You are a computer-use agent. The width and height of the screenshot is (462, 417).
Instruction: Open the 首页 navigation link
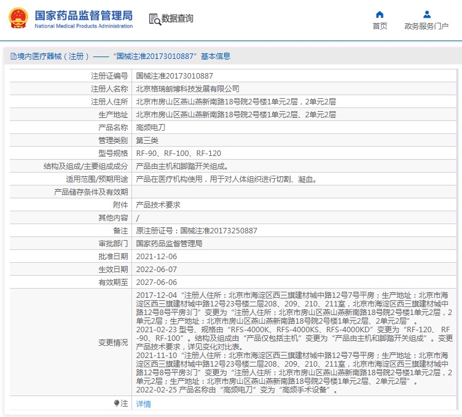click(x=380, y=26)
